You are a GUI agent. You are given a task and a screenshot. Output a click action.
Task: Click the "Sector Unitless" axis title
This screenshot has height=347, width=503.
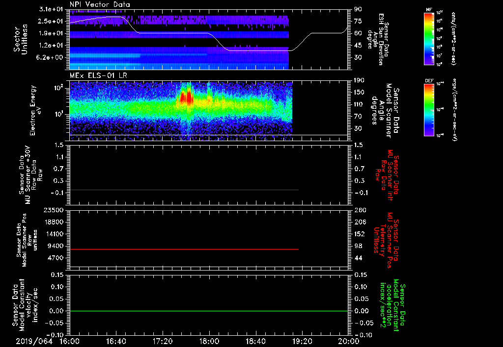pos(21,39)
